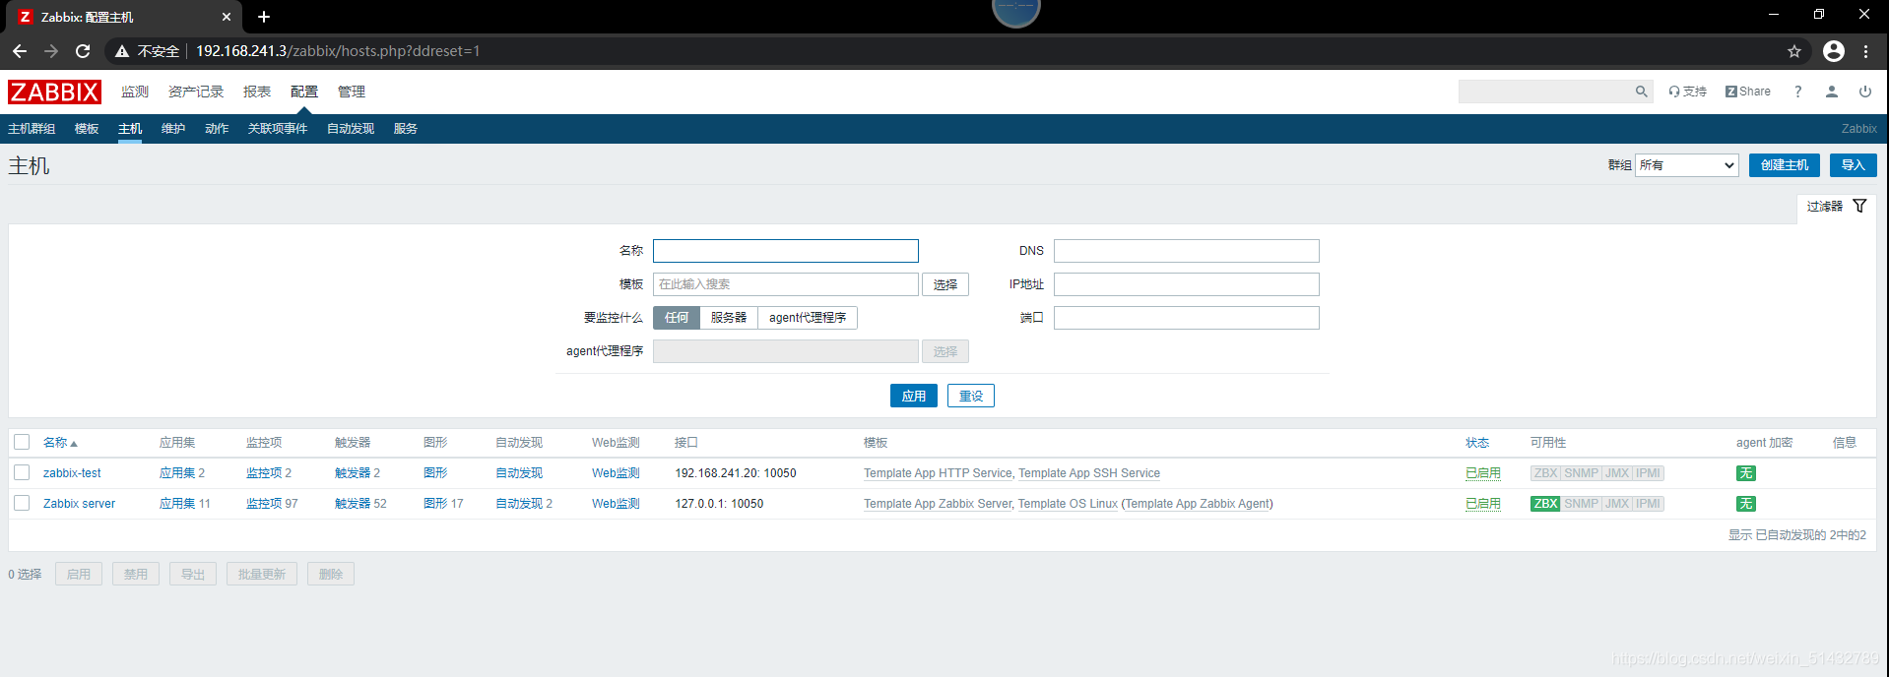Reset the filter with 重设 button

pyautogui.click(x=971, y=396)
